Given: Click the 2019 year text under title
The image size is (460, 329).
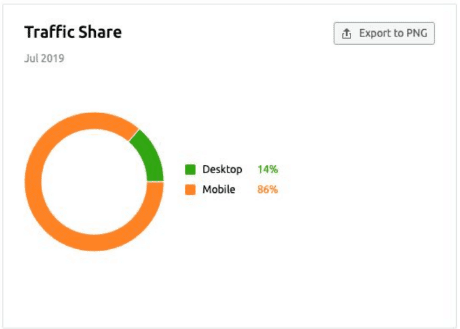Looking at the screenshot, I should [53, 58].
